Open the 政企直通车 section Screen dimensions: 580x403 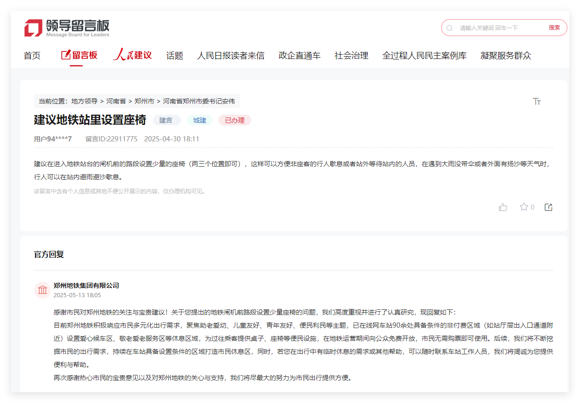(x=299, y=55)
